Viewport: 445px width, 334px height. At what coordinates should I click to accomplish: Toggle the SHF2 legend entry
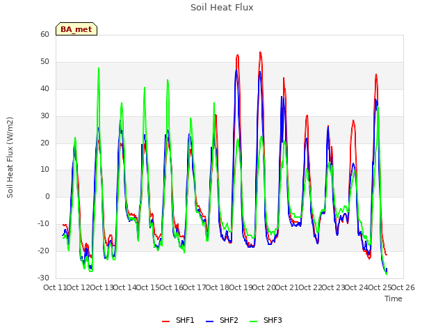pyautogui.click(x=222, y=320)
